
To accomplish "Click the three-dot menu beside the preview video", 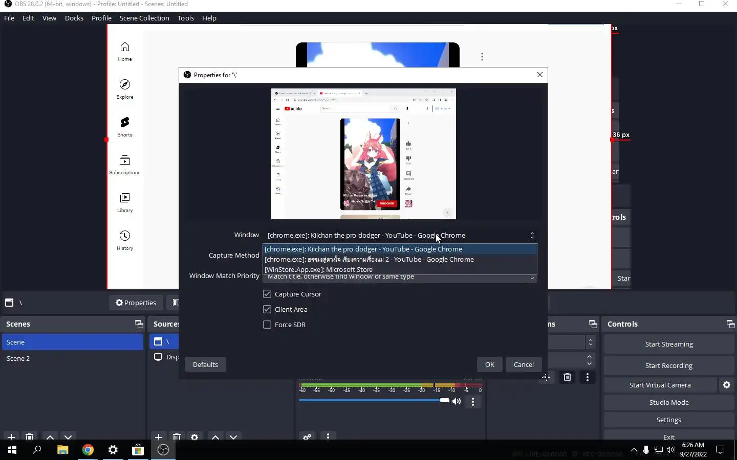I will [482, 57].
